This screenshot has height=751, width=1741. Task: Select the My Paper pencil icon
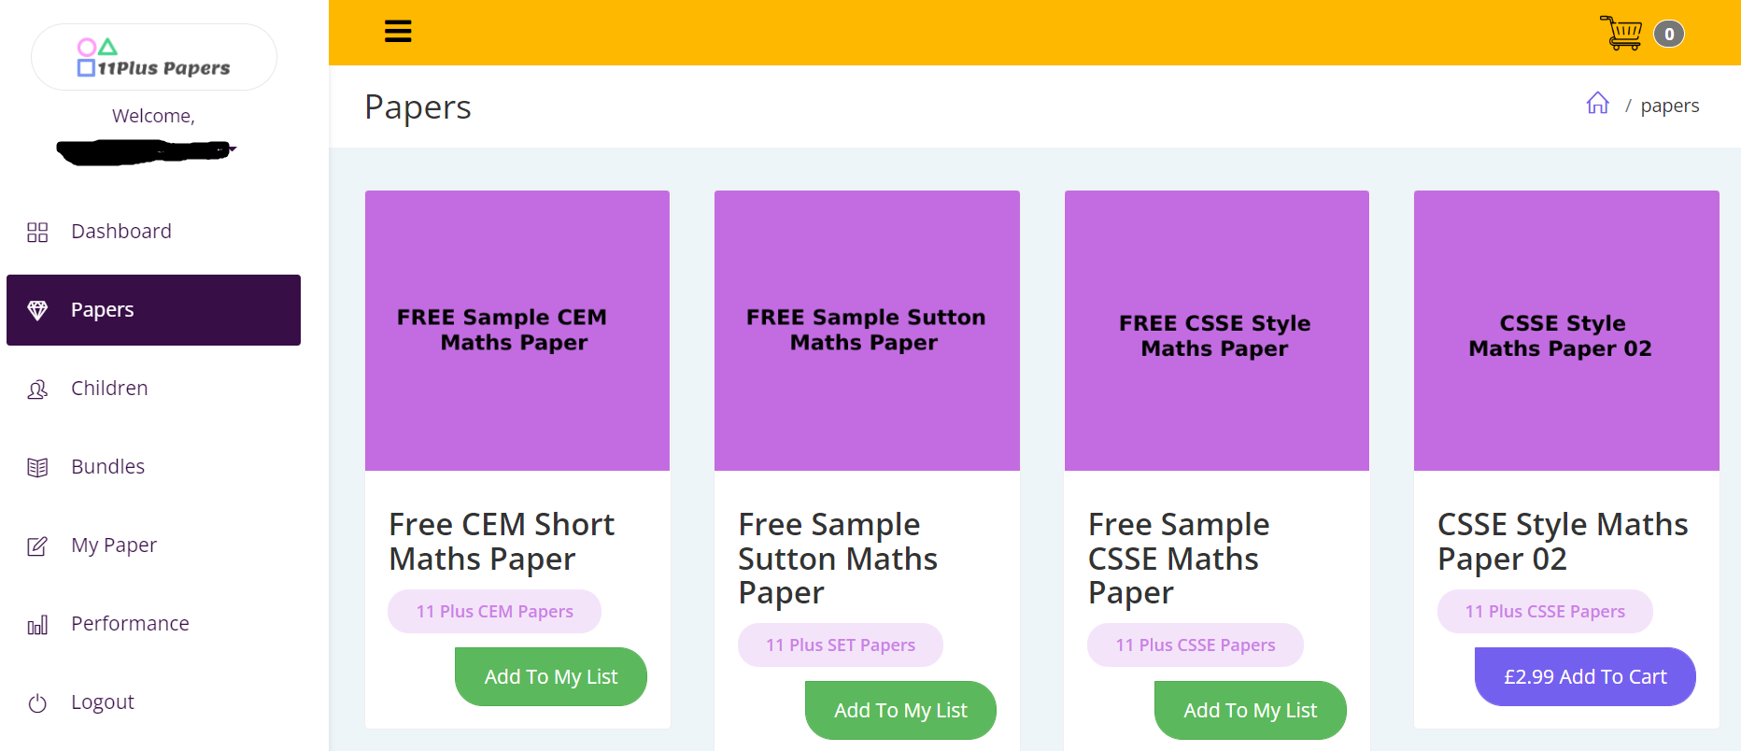(x=37, y=546)
